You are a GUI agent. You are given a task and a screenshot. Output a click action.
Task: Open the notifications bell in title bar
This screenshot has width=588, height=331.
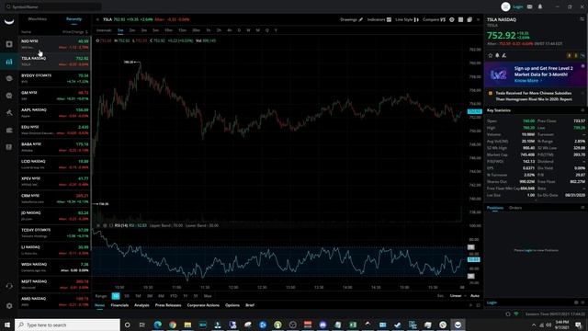[540, 6]
